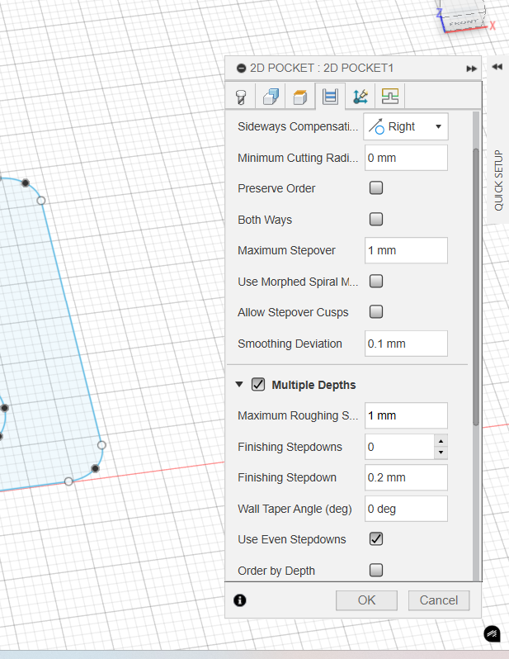Click OK to confirm pocket settings
The height and width of the screenshot is (659, 509).
366,600
